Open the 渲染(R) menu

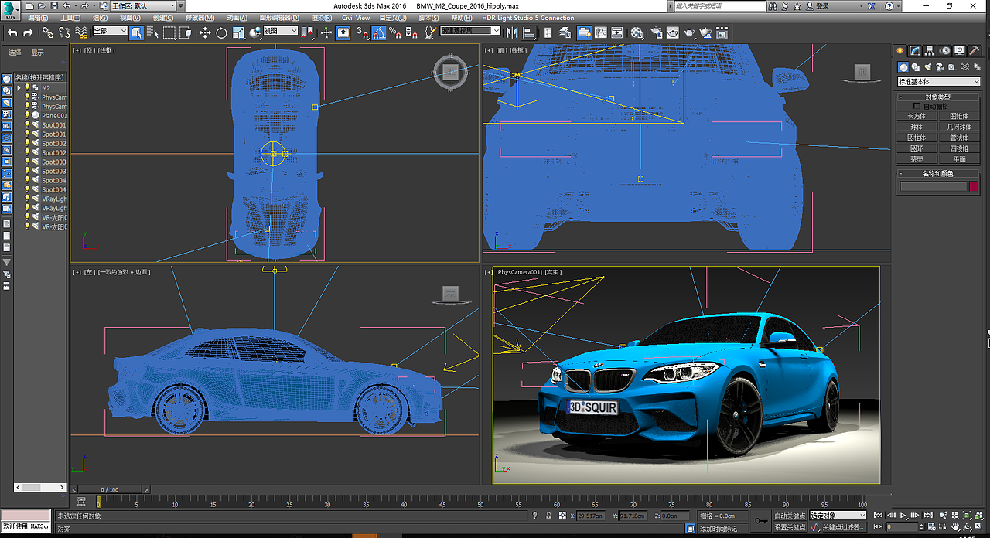(322, 18)
